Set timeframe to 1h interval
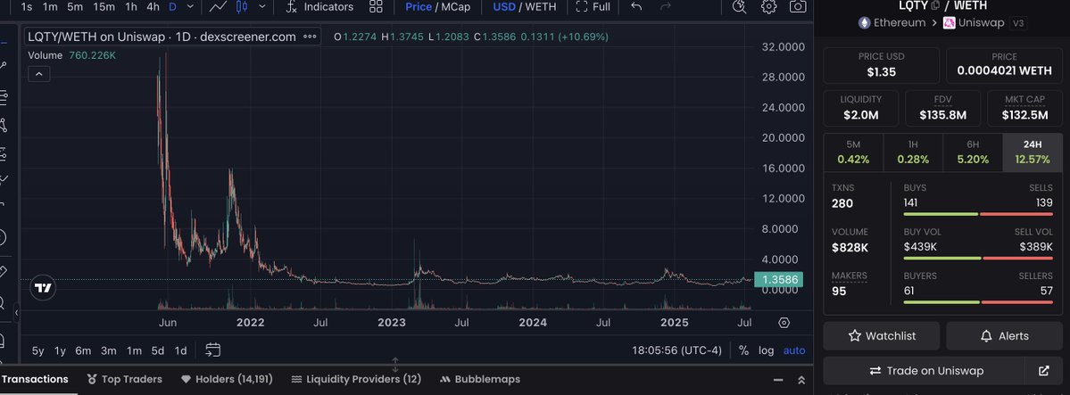The image size is (1070, 395). [x=131, y=7]
